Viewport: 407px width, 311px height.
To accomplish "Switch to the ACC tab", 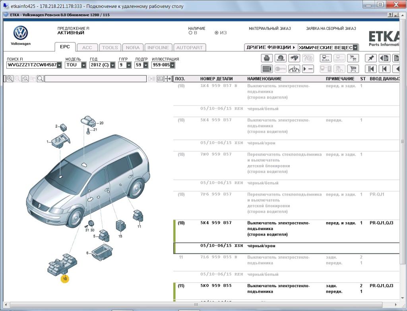I will [x=87, y=48].
